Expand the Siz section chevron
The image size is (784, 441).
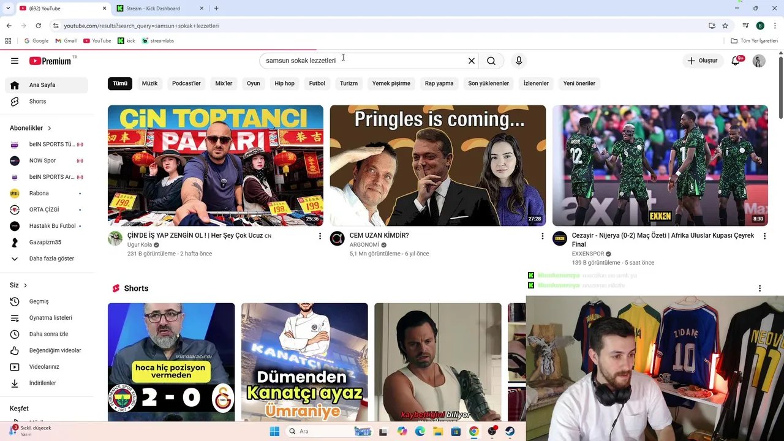pyautogui.click(x=25, y=285)
